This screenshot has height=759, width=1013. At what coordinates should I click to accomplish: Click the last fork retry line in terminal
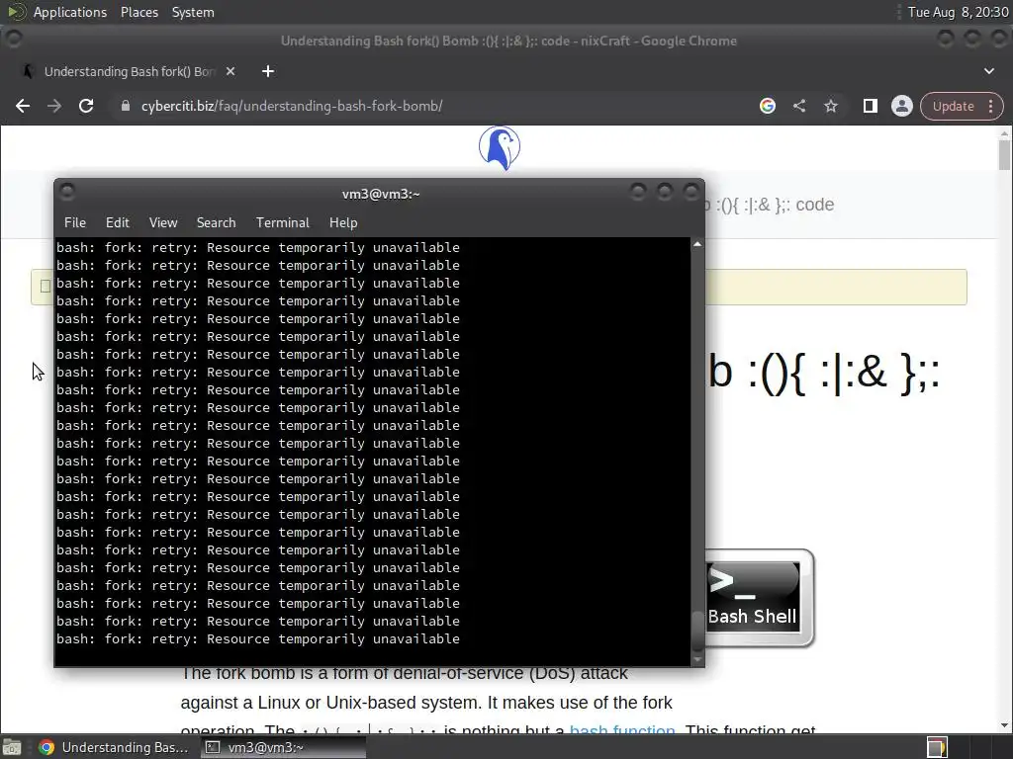coord(258,639)
